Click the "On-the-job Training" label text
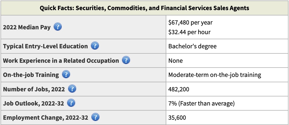289x125 pixels. pos(31,75)
